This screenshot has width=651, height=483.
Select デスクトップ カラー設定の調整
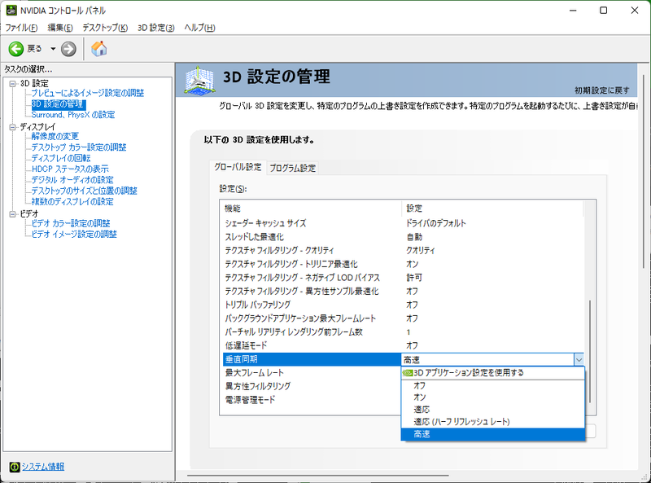coord(79,147)
